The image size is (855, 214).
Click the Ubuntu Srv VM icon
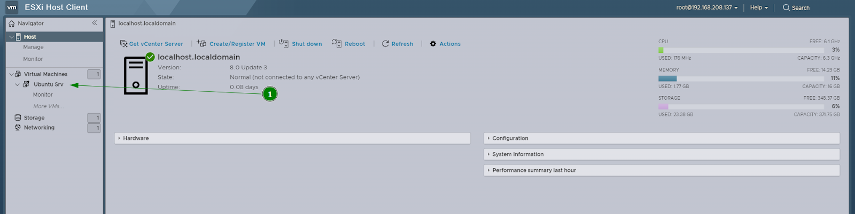[x=26, y=84]
